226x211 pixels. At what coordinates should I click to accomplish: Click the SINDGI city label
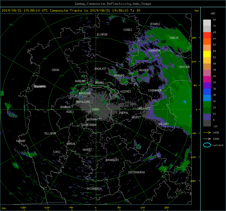(128, 30)
